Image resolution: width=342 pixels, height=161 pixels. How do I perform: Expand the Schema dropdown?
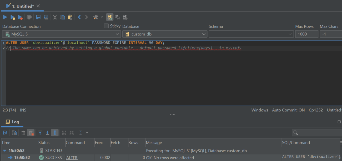(x=291, y=34)
